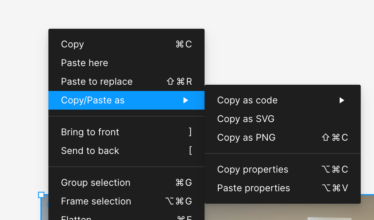
Task: Choose Bring to front
Action: point(90,132)
